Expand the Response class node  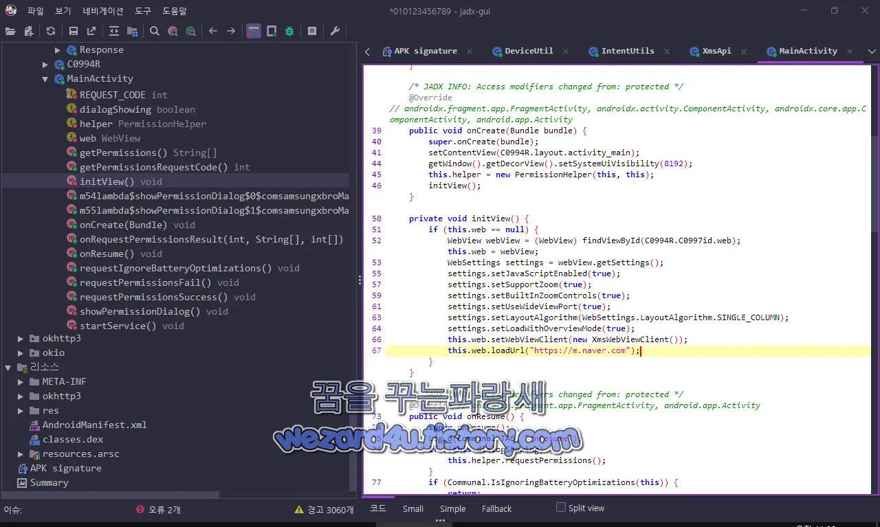click(58, 50)
